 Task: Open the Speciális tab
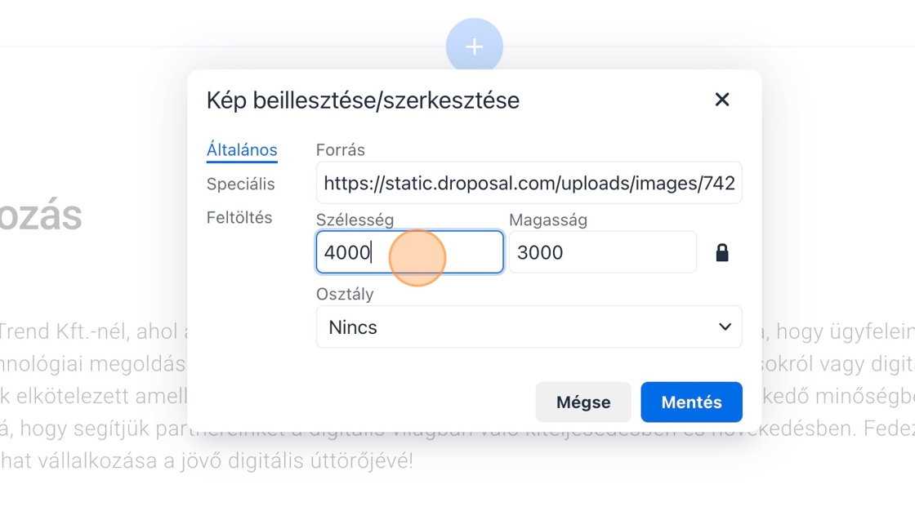click(240, 184)
